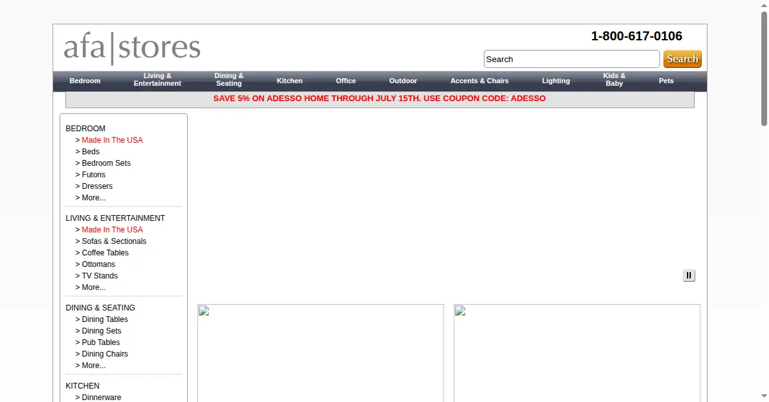
Task: Open the Dinnerware sidebar link
Action: pos(101,398)
